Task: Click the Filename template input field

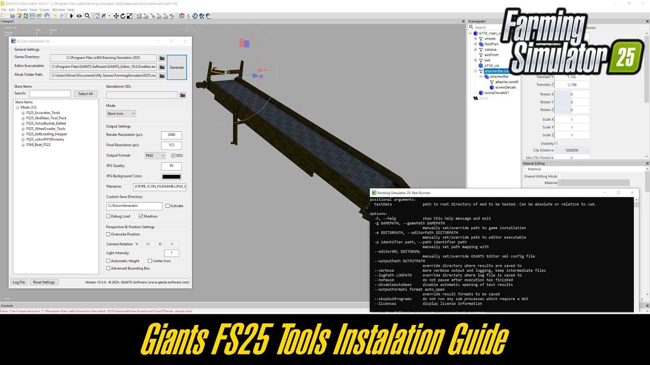Action: coord(159,187)
